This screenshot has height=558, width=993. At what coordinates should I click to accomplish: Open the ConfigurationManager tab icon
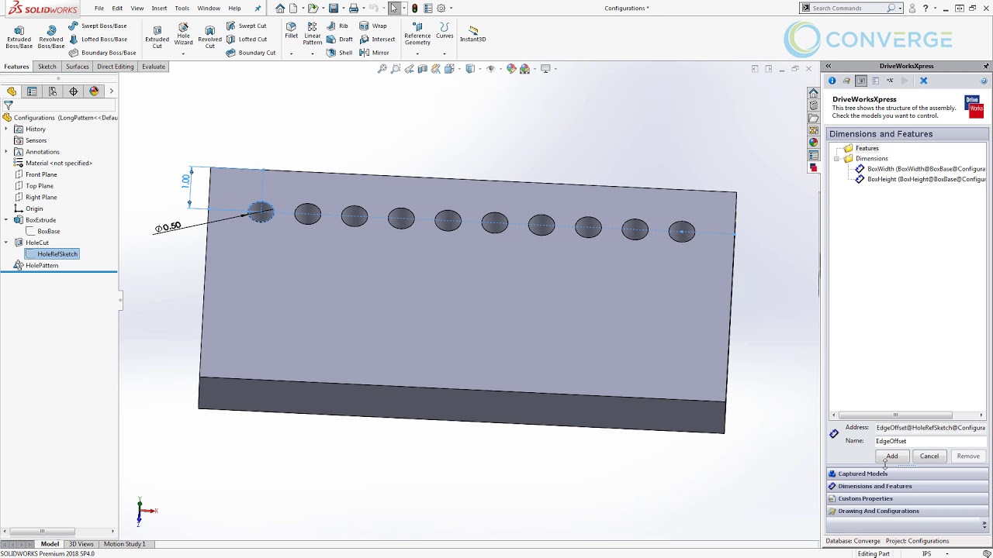53,91
